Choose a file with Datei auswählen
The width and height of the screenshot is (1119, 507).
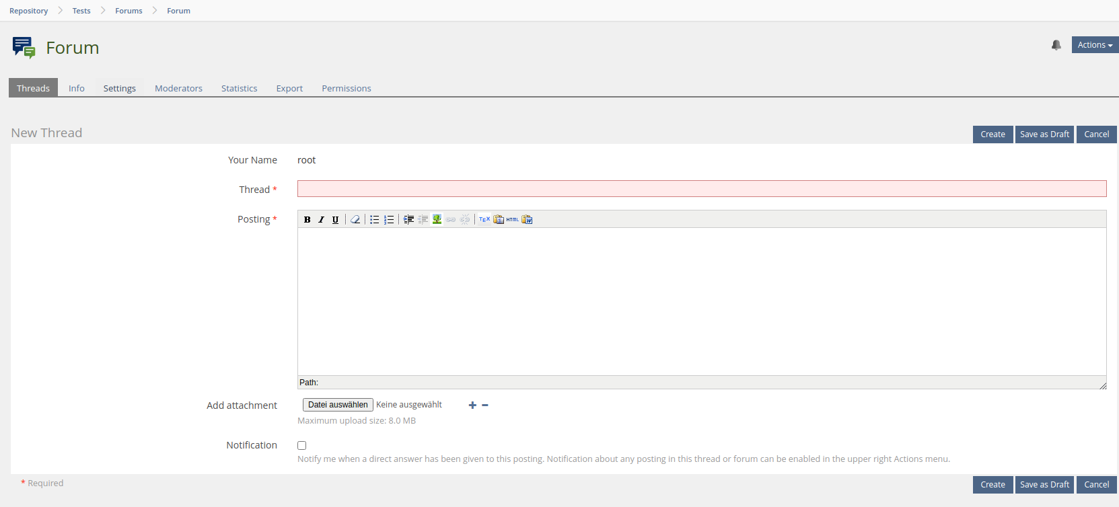coord(338,405)
